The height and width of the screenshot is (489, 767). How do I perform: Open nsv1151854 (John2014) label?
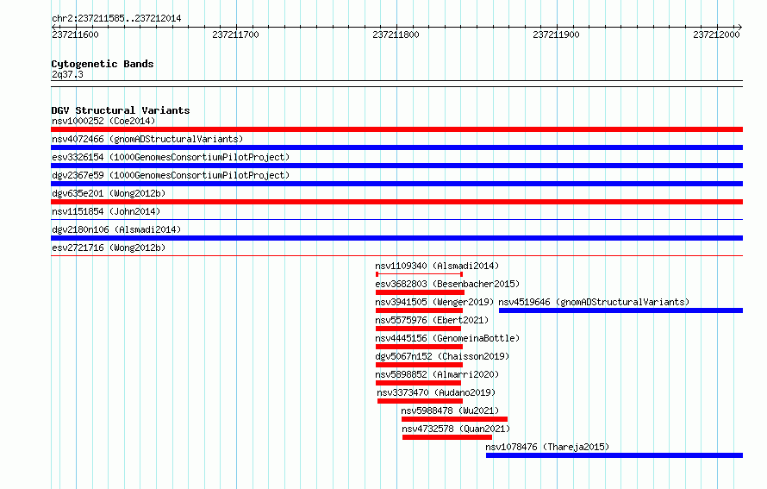106,211
